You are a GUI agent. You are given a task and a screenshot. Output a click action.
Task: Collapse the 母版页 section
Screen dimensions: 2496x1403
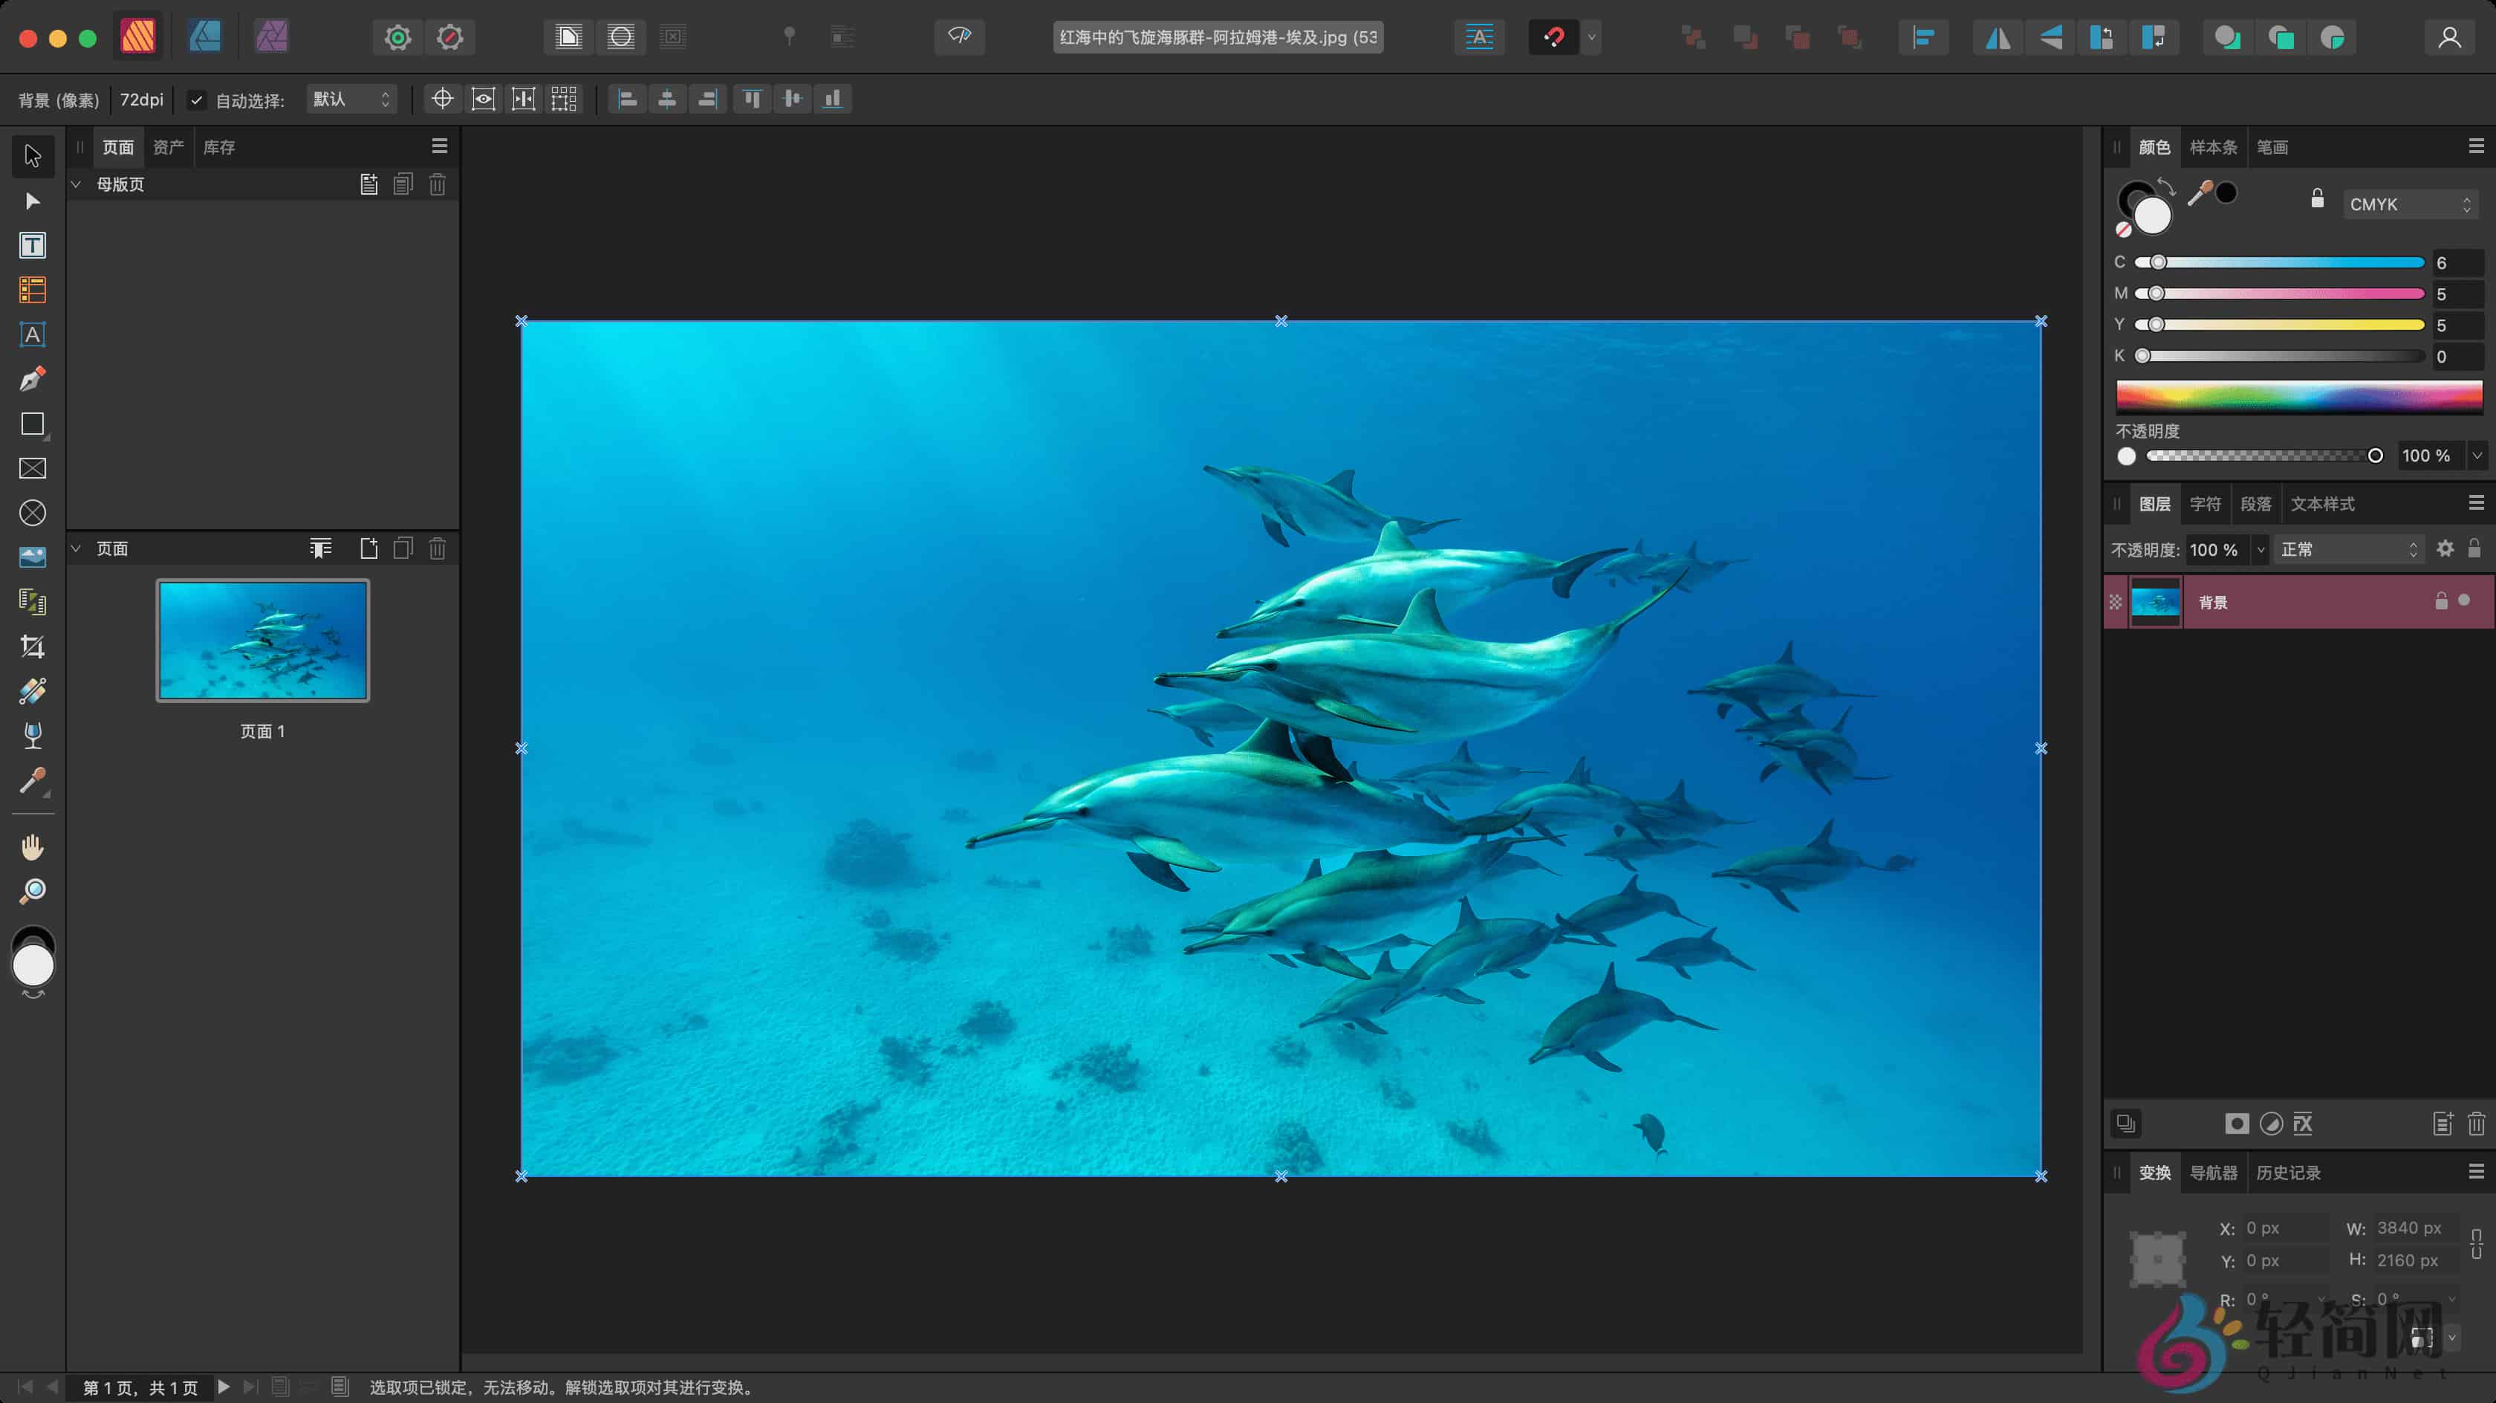(76, 184)
